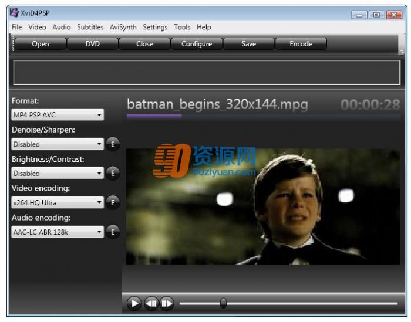Open the Format dropdown showing MP4 PSP AVC
This screenshot has height=322, width=411.
click(58, 114)
